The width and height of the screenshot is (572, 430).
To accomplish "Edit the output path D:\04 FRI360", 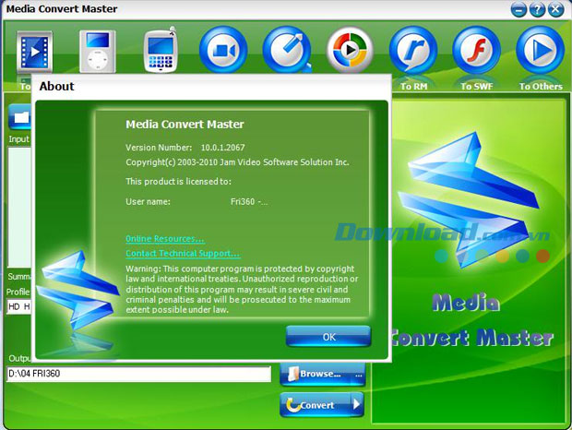I will click(138, 374).
